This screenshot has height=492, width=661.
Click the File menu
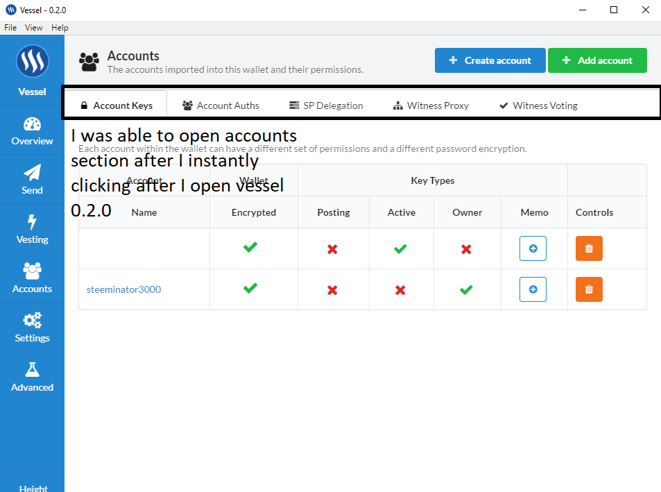click(x=10, y=28)
